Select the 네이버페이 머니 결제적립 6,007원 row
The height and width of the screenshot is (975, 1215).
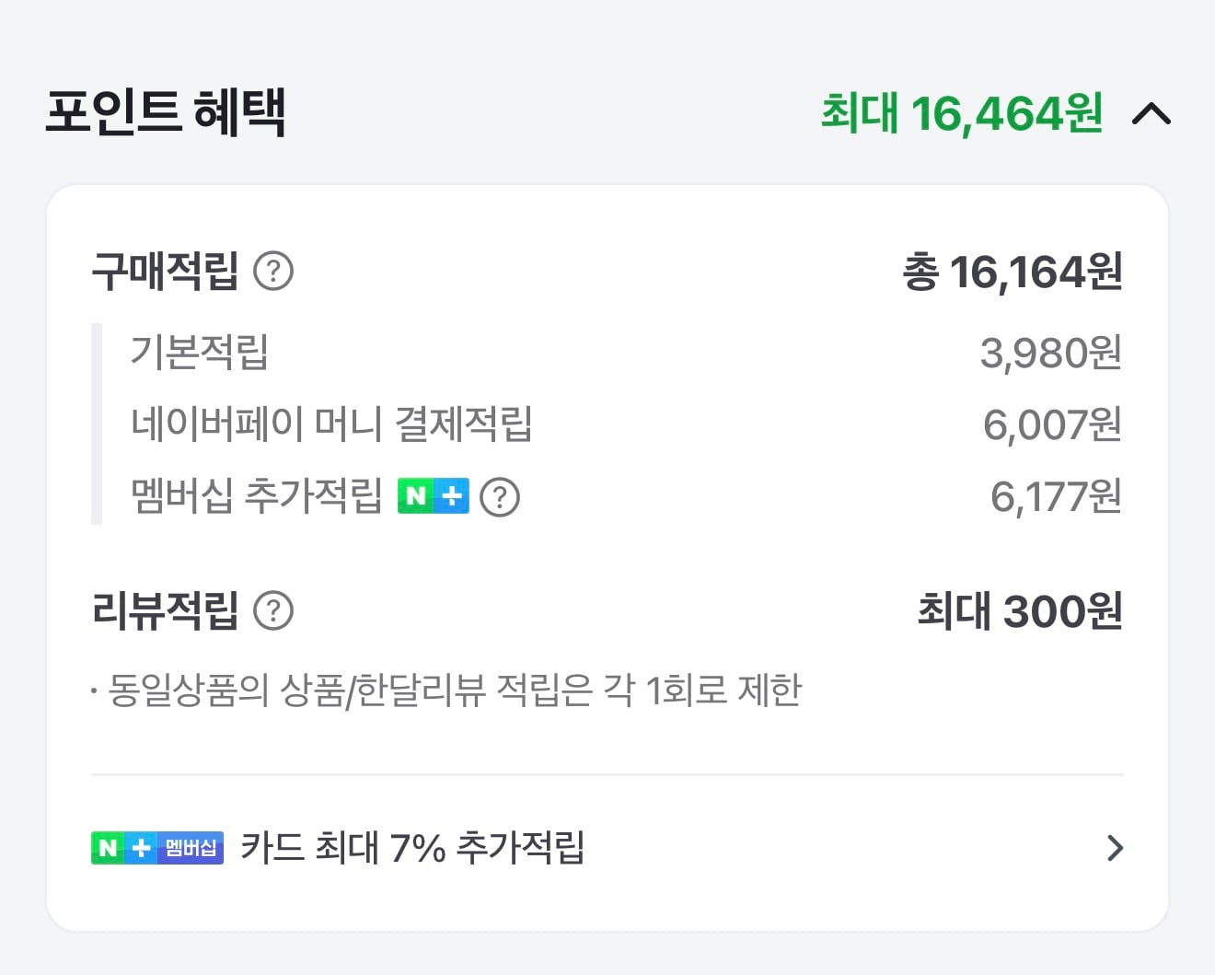click(x=607, y=424)
